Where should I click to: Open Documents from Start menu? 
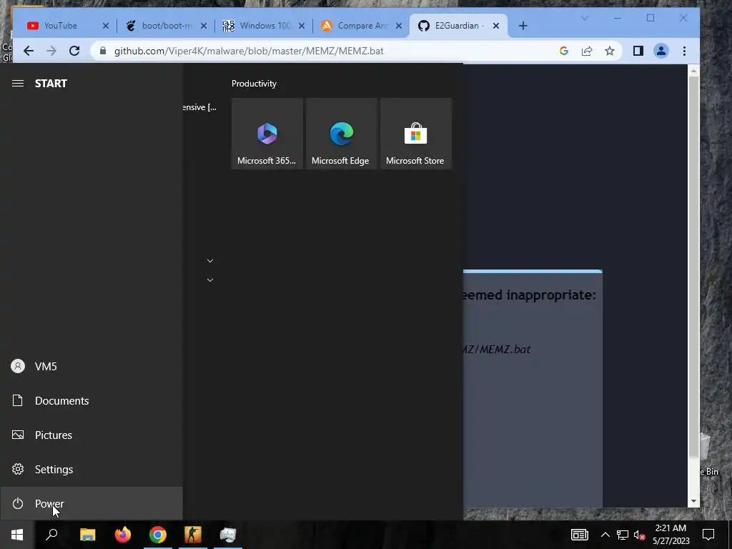(91, 400)
